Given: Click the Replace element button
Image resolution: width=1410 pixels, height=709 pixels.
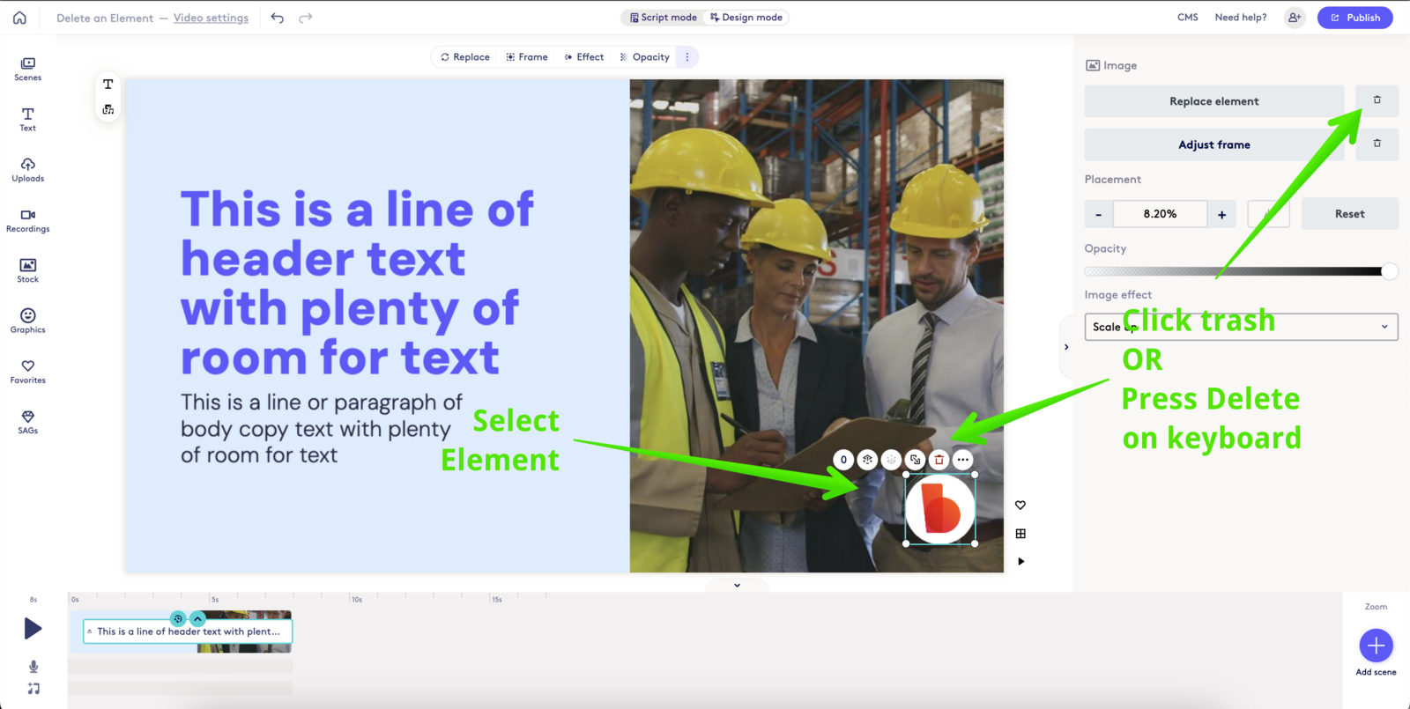Looking at the screenshot, I should click(1213, 101).
